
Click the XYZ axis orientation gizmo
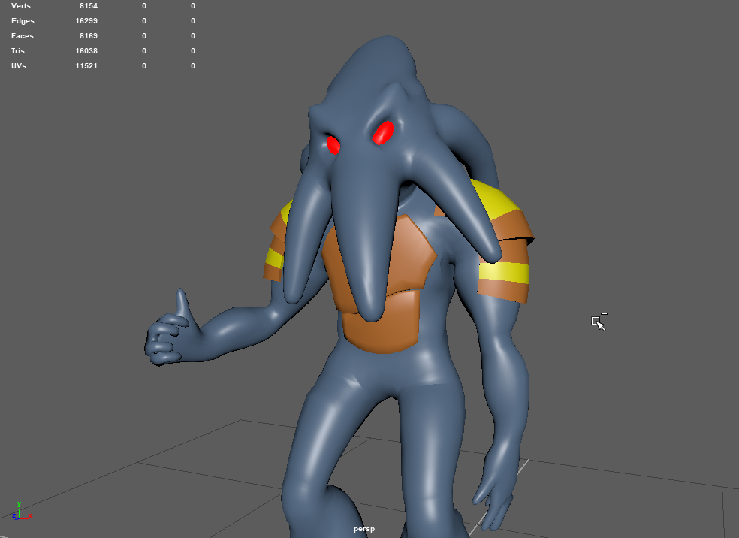(x=21, y=512)
